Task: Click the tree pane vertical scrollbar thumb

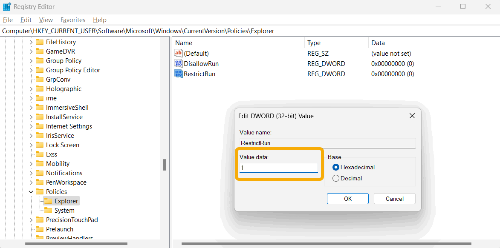Action: tap(165, 165)
